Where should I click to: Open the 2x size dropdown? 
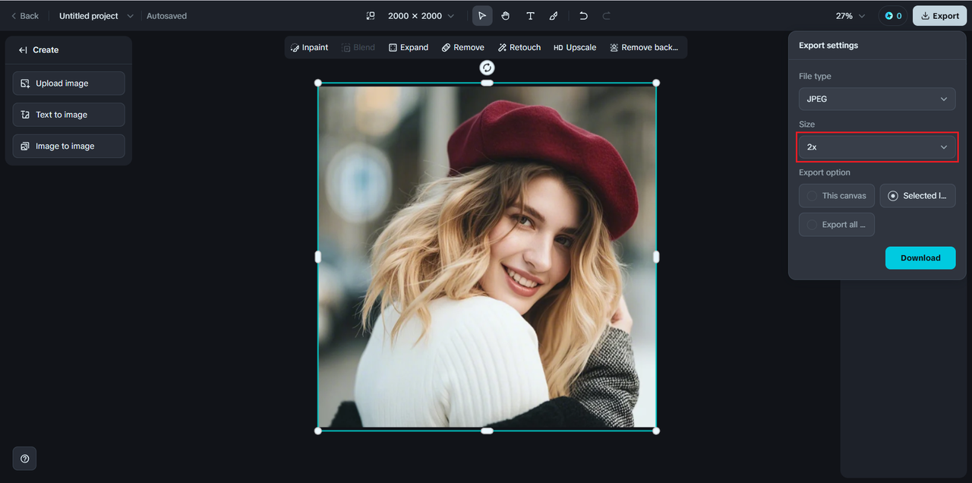tap(877, 147)
